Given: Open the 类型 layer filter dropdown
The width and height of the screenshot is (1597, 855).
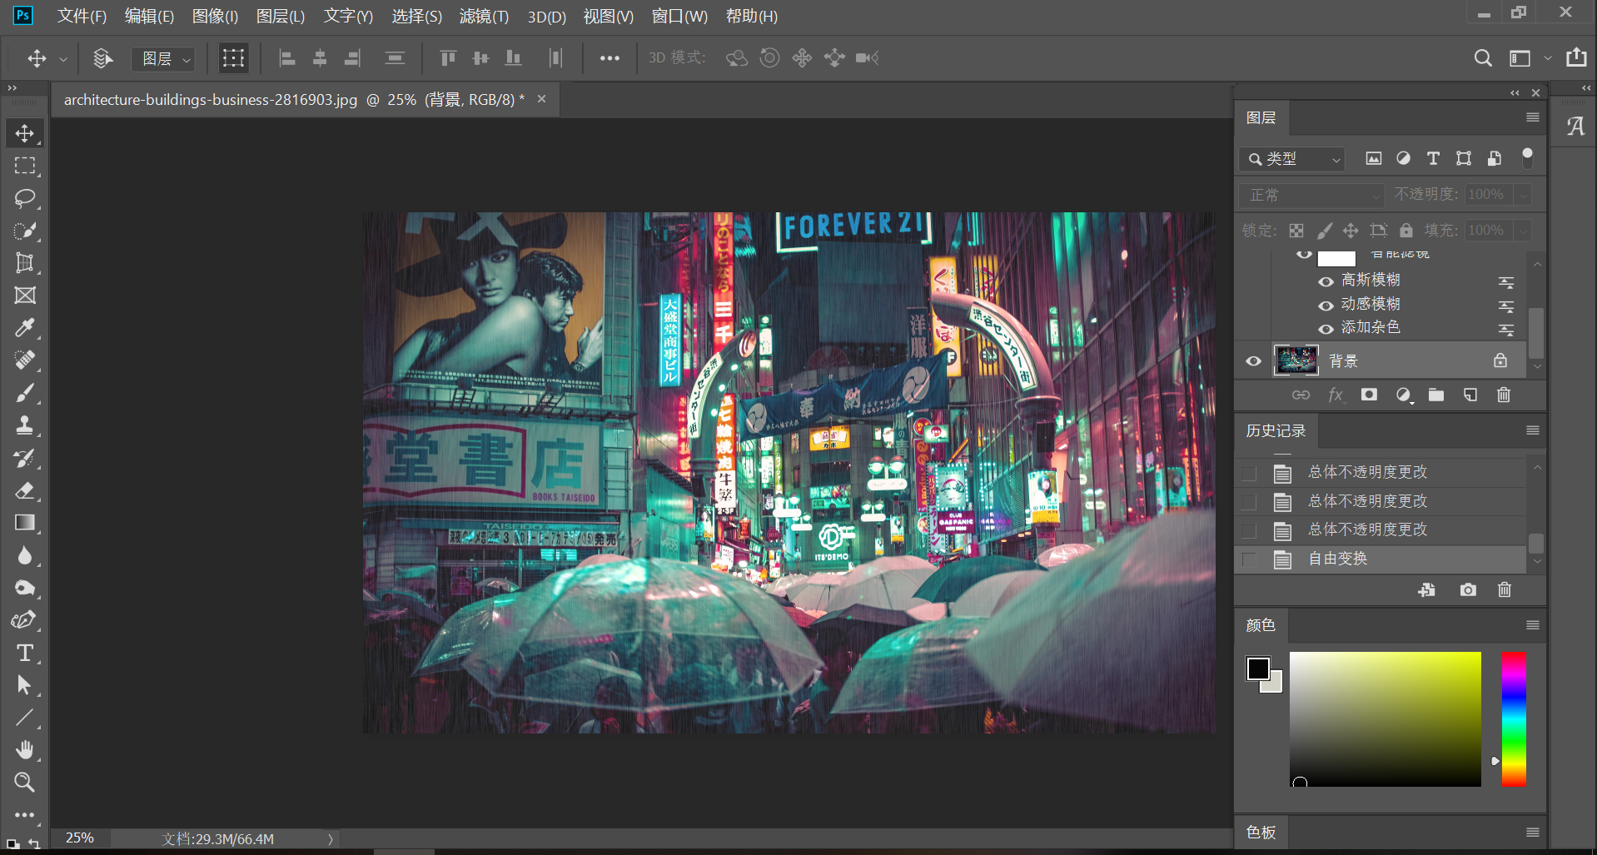Looking at the screenshot, I should (x=1292, y=159).
